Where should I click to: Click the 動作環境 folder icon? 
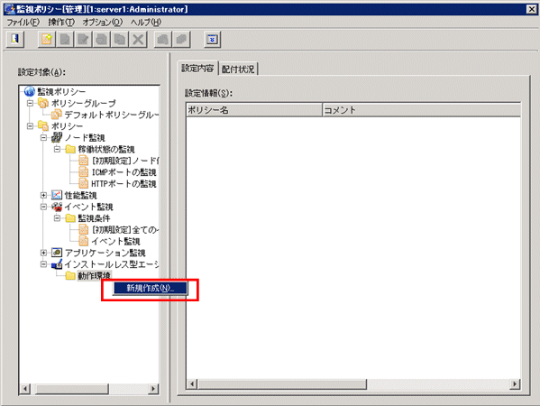tap(70, 275)
